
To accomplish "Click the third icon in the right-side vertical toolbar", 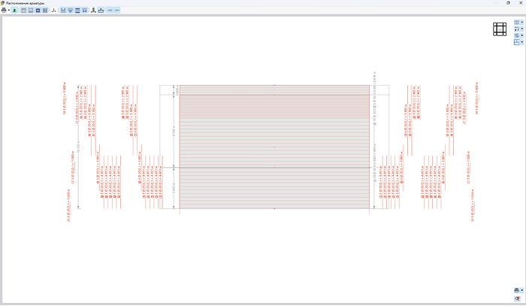I will (x=517, y=35).
